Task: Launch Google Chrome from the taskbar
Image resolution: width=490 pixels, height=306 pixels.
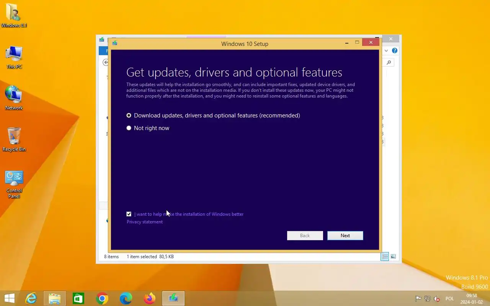Action: coord(102,298)
